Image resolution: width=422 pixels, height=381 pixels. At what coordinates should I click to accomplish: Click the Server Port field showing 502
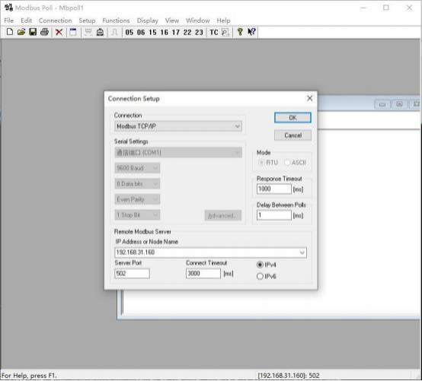click(x=132, y=274)
